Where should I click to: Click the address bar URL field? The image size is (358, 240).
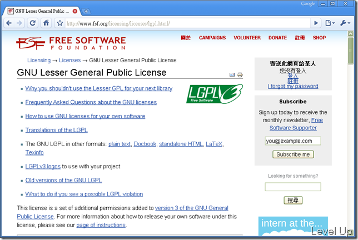tap(187, 23)
